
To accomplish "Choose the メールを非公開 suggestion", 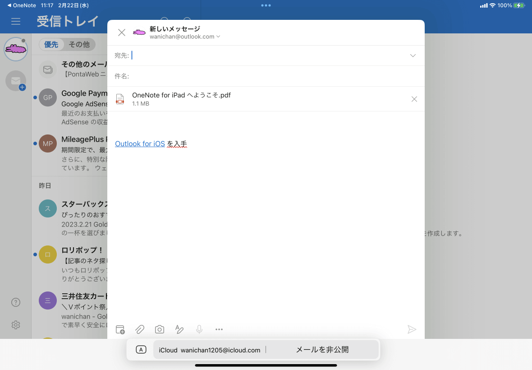I will click(x=322, y=350).
